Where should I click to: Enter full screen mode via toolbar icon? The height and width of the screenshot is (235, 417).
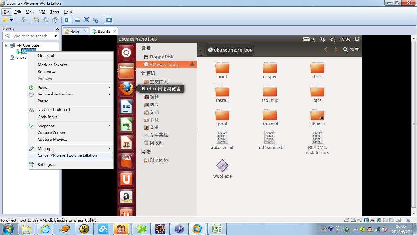86,20
